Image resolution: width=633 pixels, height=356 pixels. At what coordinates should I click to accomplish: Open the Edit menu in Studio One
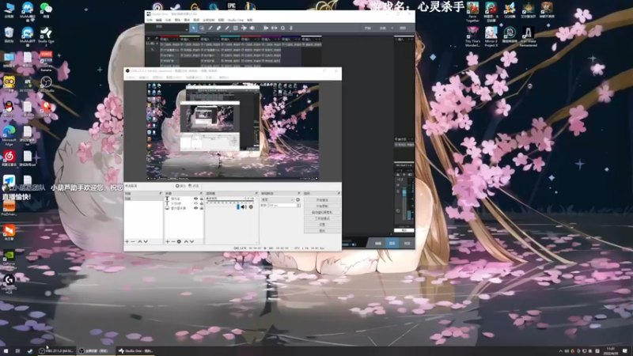pos(159,20)
